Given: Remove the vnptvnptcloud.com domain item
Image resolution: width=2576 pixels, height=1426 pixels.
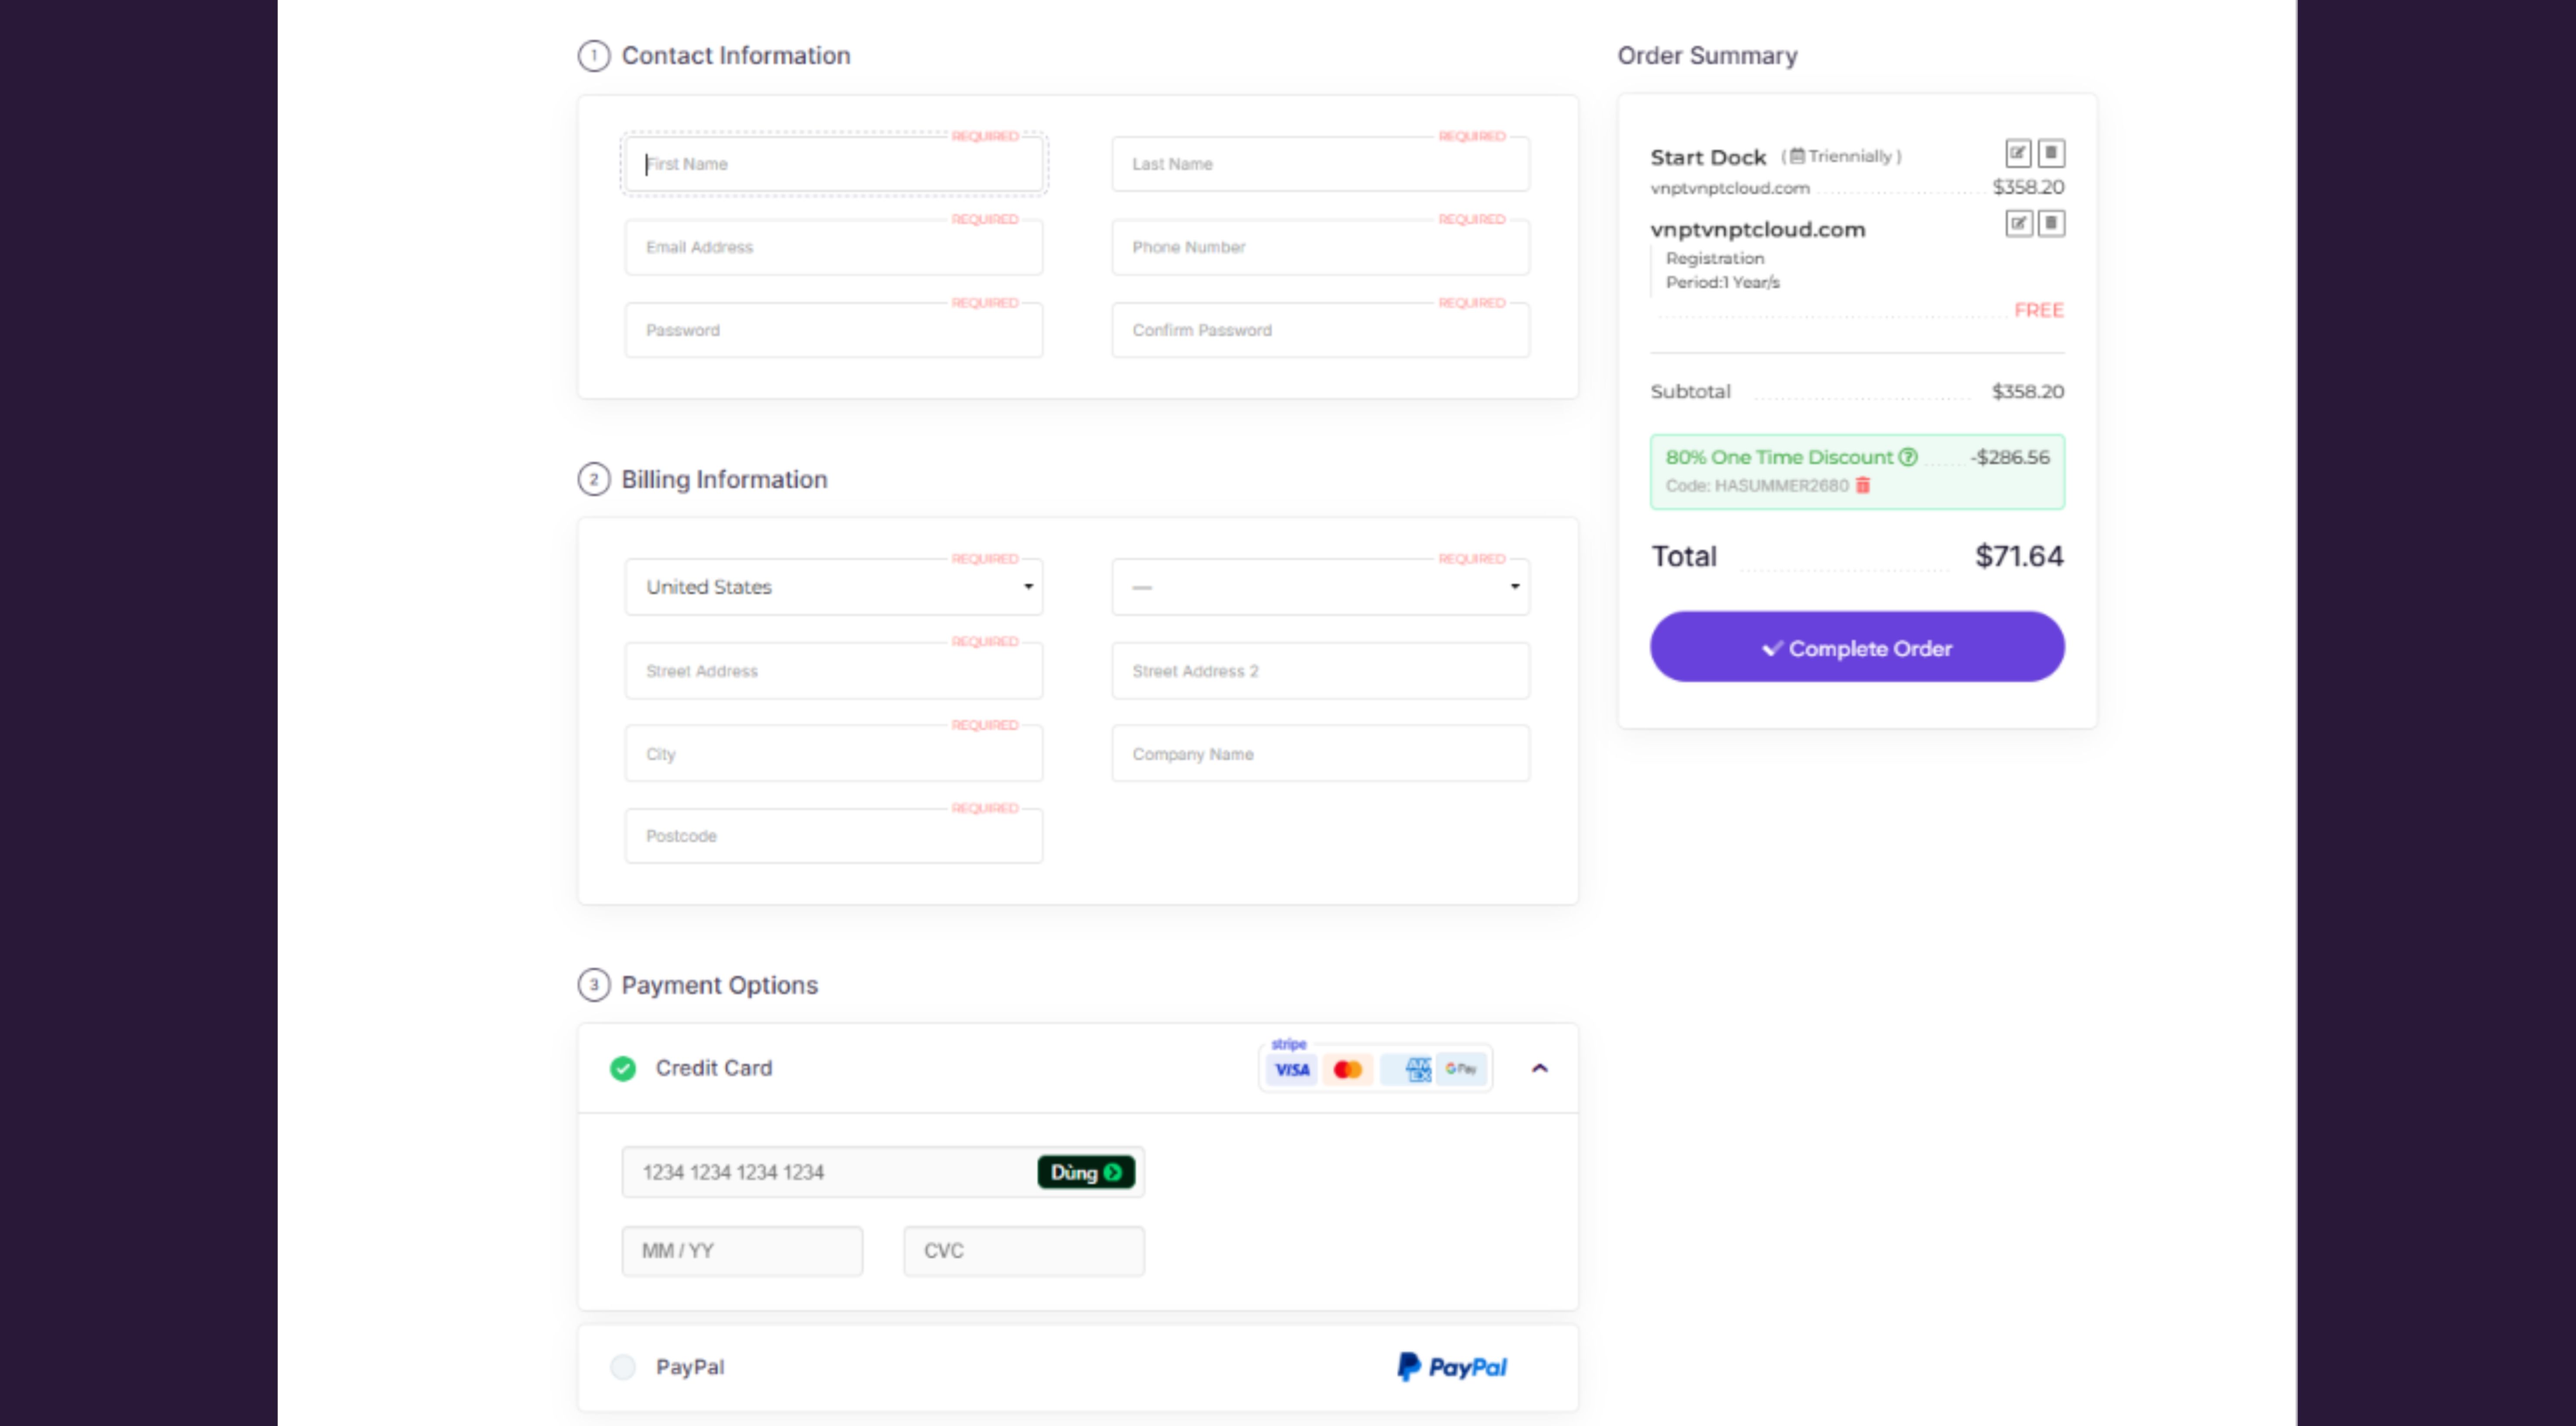Looking at the screenshot, I should click(2051, 223).
